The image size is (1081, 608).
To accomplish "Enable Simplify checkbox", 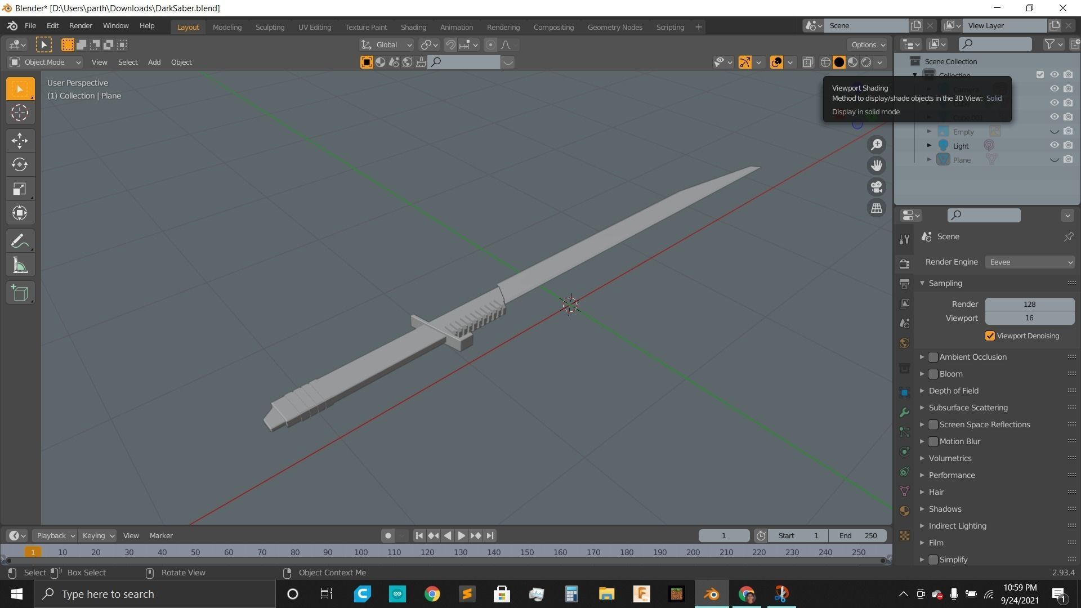I will tap(933, 560).
